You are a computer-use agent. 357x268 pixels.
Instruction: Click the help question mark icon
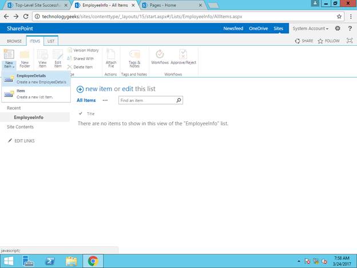tap(350, 29)
